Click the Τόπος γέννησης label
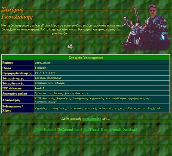 (13, 78)
